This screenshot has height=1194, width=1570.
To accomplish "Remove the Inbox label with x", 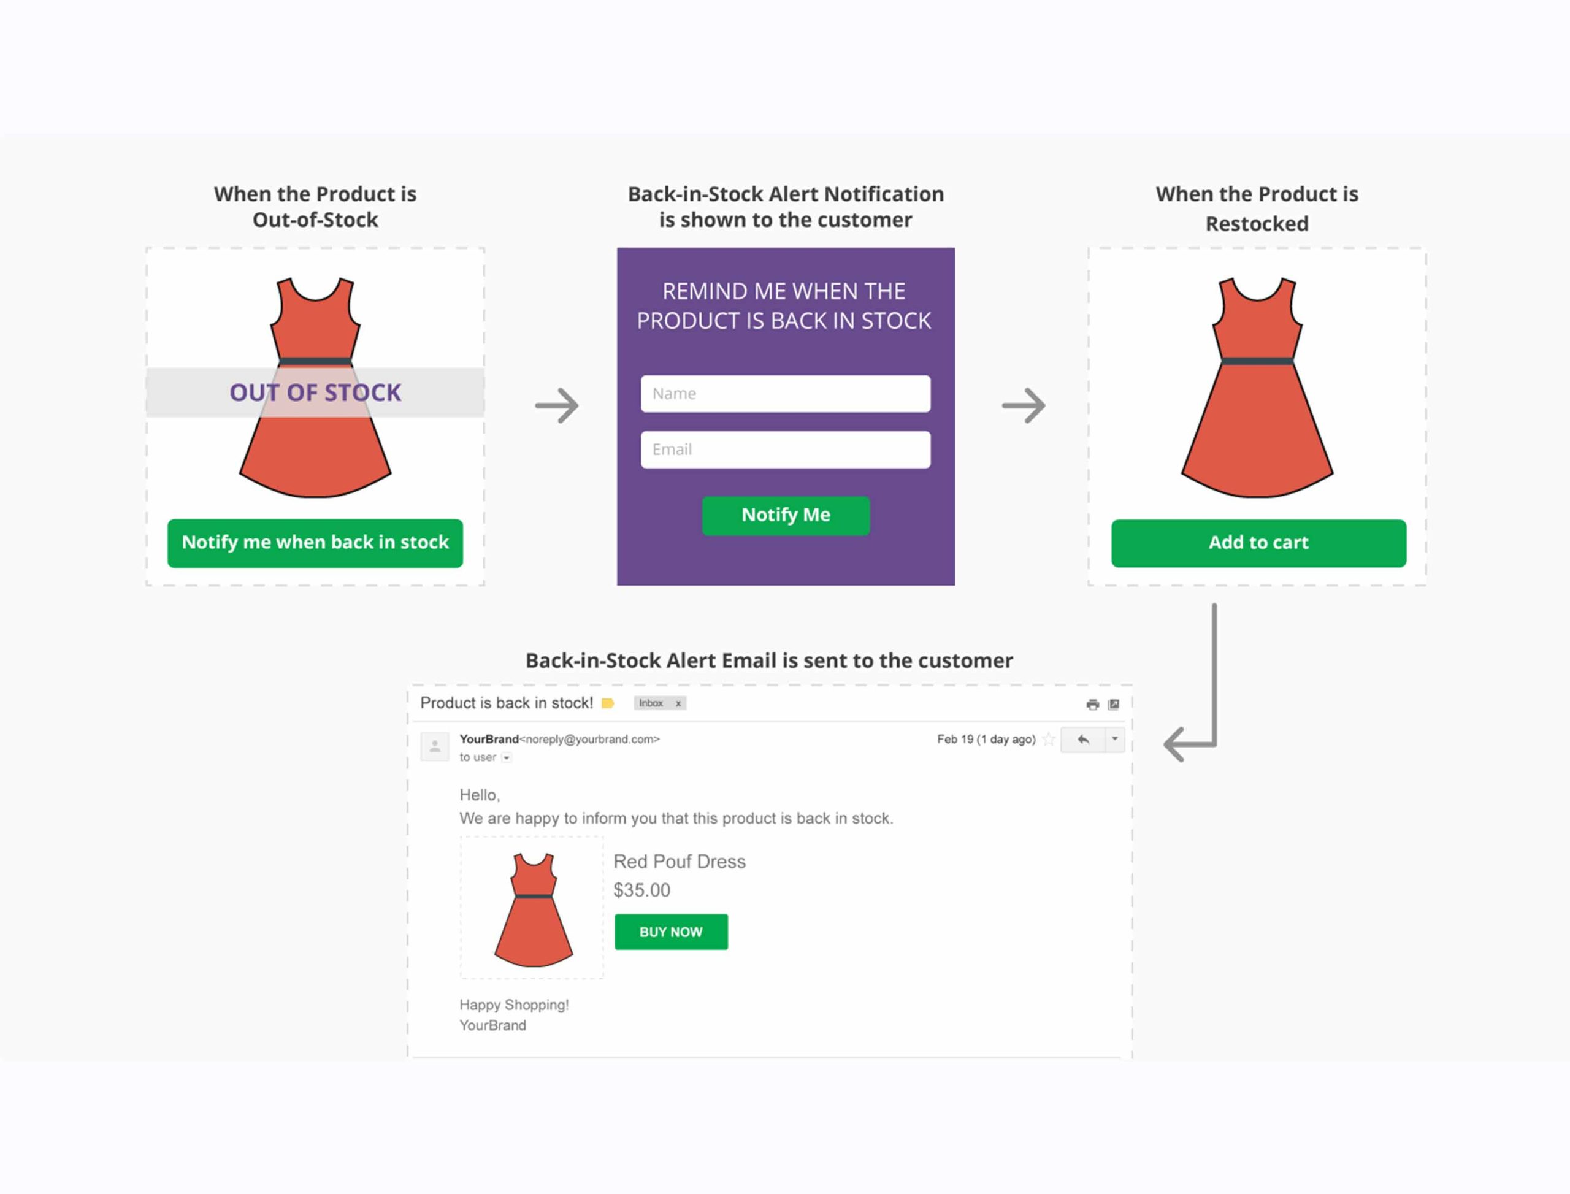I will [x=678, y=703].
